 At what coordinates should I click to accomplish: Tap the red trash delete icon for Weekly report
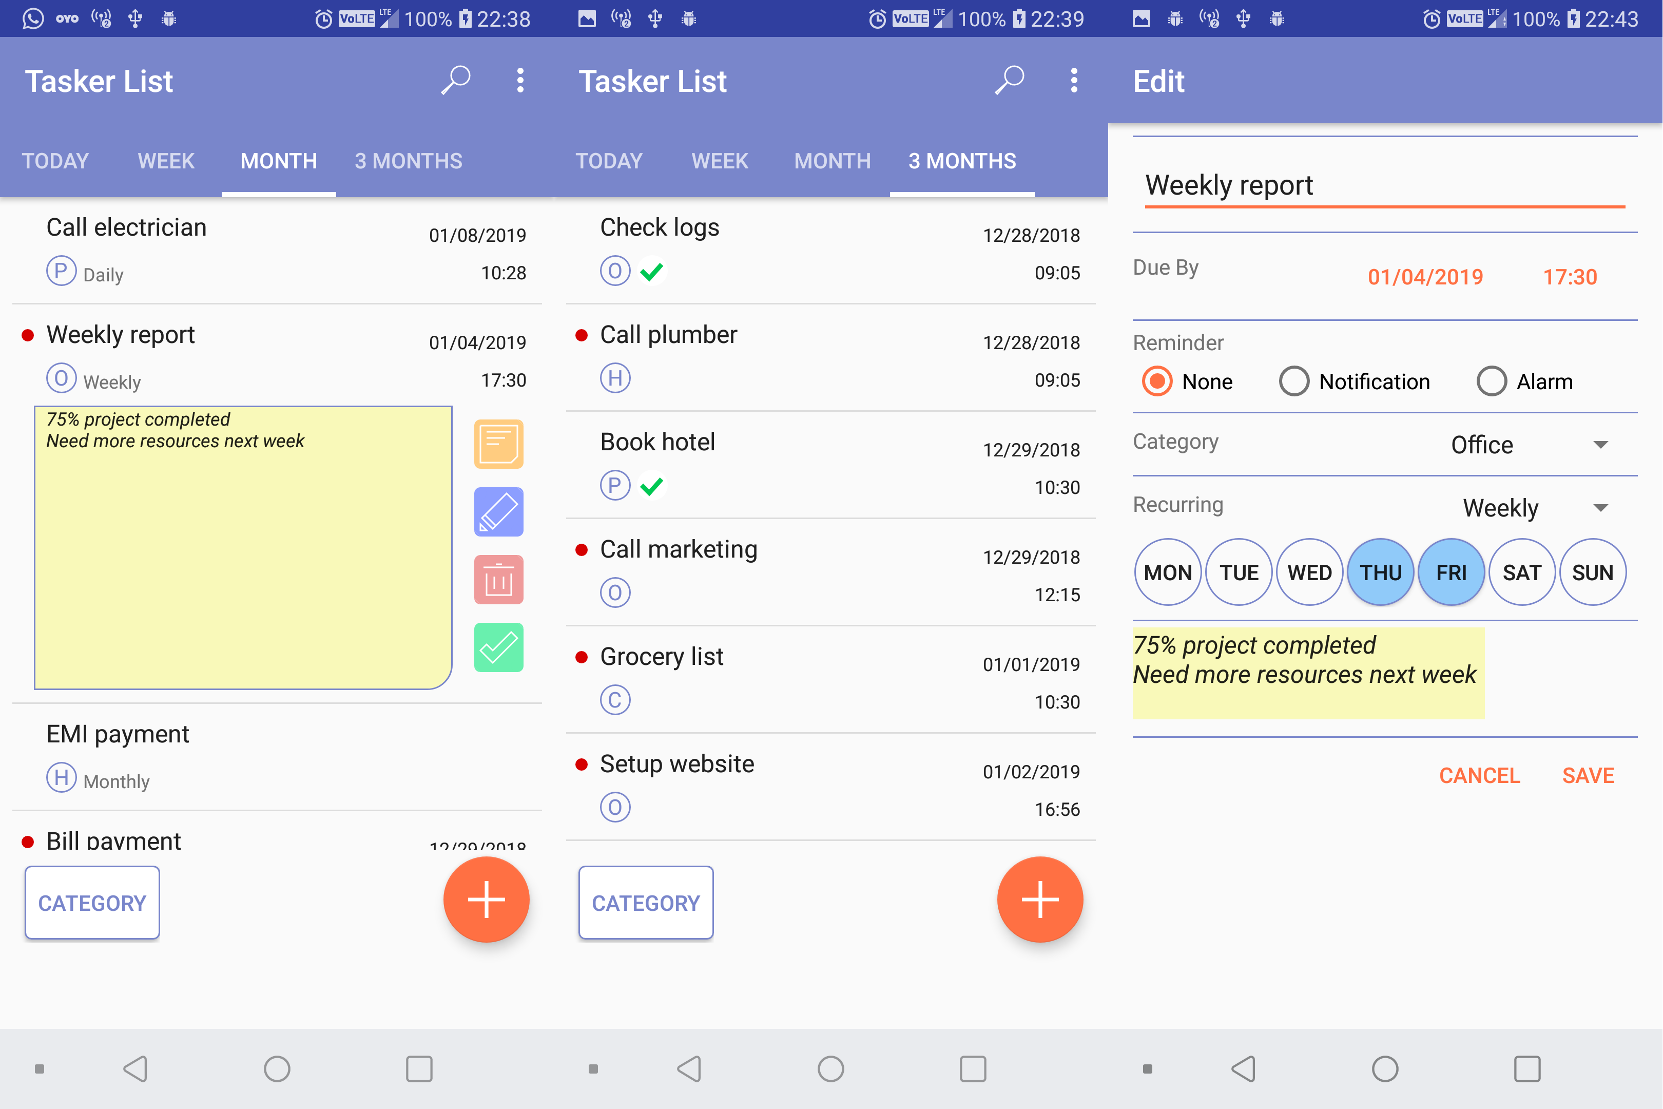(x=498, y=580)
